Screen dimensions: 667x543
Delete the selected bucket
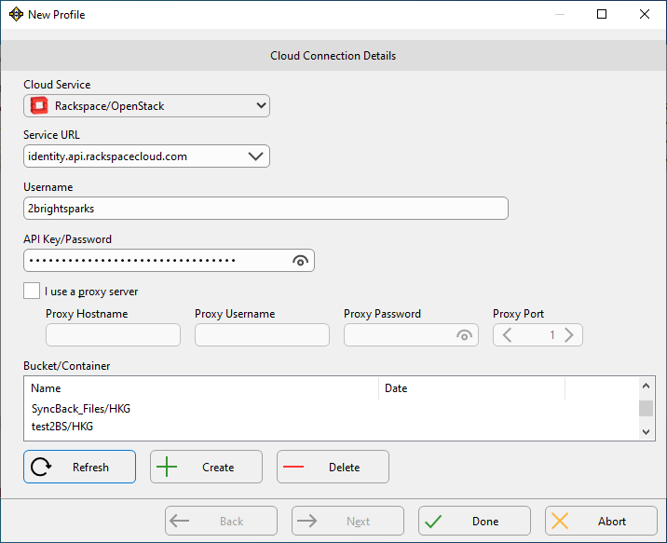point(333,467)
